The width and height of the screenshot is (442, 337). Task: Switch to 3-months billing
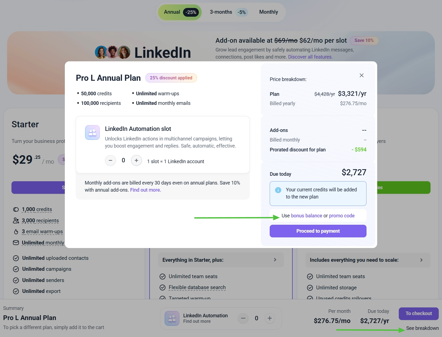click(x=228, y=12)
